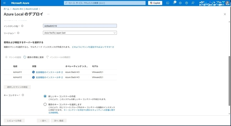231x126 pixels.
Task: Open the ellipsis menu beside page title
Action: 48,14
